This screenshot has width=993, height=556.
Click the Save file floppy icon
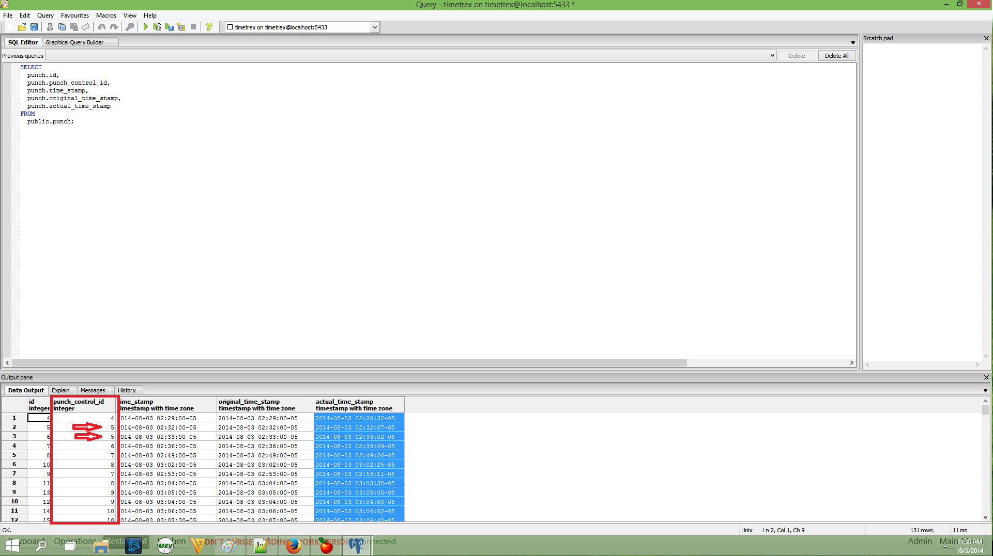click(34, 27)
